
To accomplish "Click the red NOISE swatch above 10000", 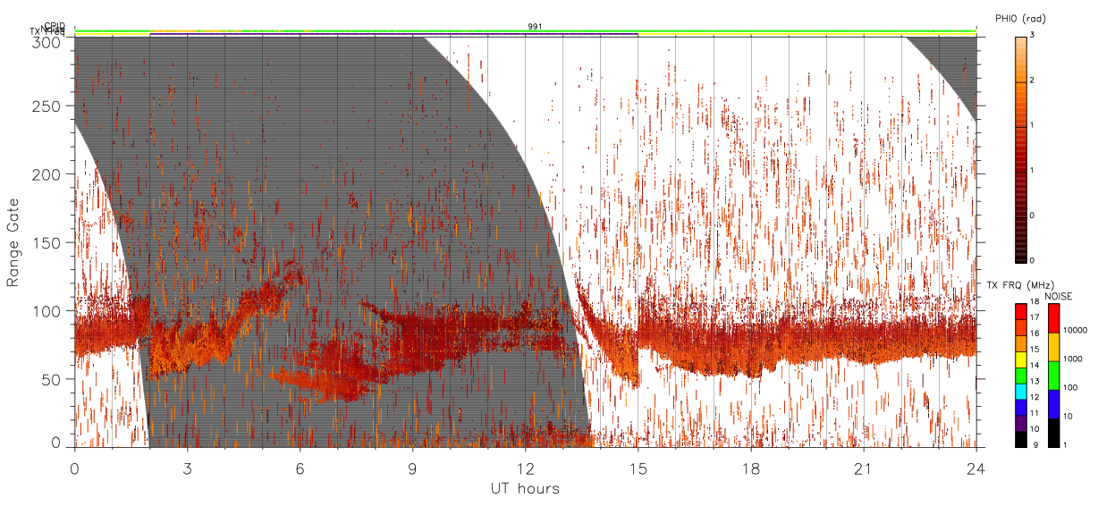I will (x=1054, y=317).
